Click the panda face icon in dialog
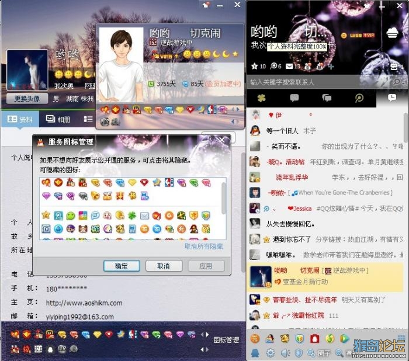This screenshot has width=409, height=361. pos(83,229)
